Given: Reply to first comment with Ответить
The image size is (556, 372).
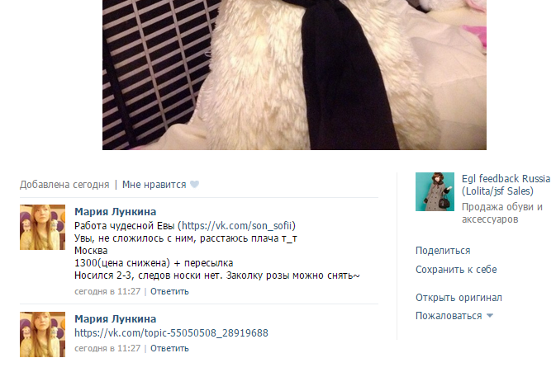Looking at the screenshot, I should 169,292.
